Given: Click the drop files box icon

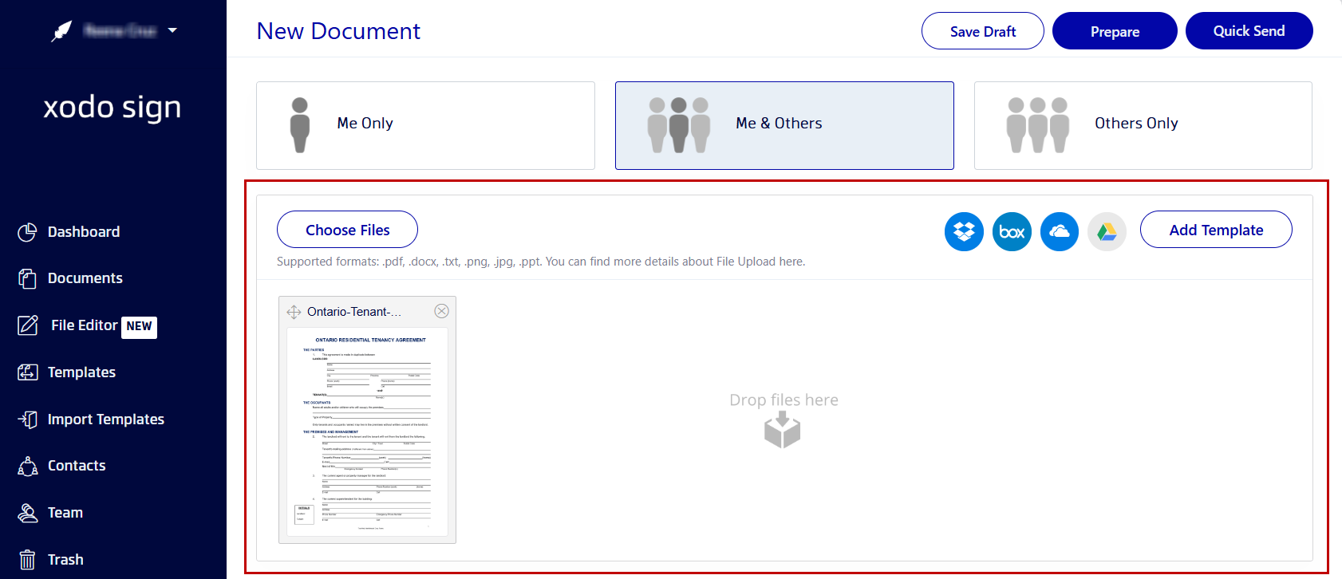Looking at the screenshot, I should [782, 430].
